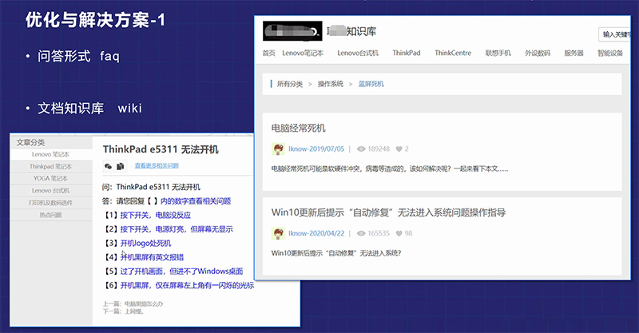Select Thinkpad 笔记本 in 文章分类 sidebar

51,166
